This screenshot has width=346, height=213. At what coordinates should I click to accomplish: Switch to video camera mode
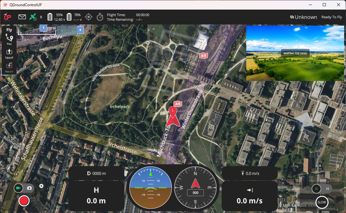click(19, 188)
